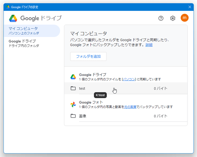
Task: Open the パソコン link
Action: click(x=129, y=79)
